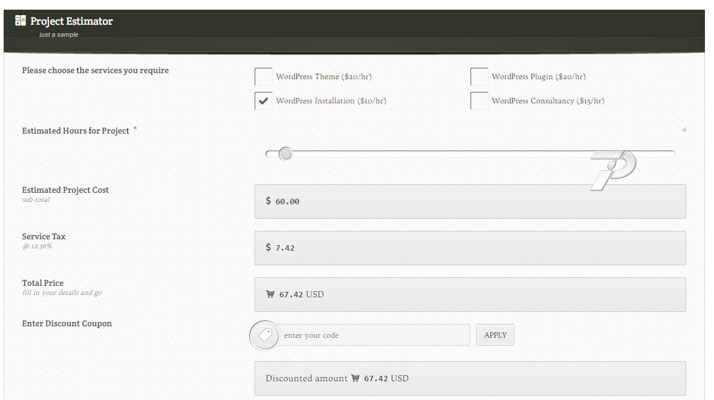Click the Discounted amount box

[x=470, y=379]
